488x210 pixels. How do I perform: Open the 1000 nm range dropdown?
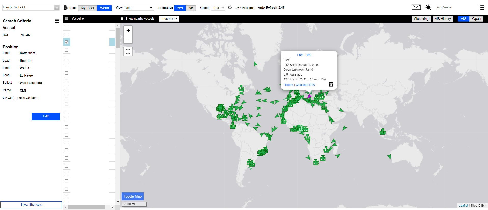tap(169, 19)
